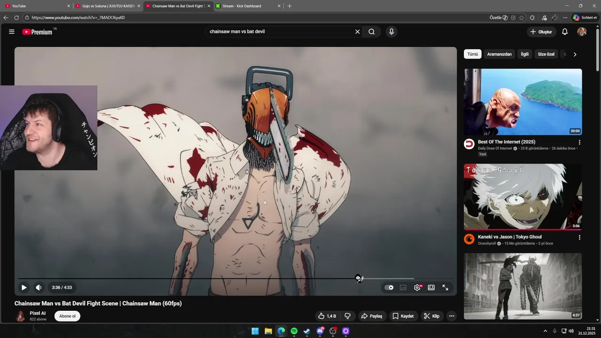Show more filter chips with the right arrow

coord(575,54)
